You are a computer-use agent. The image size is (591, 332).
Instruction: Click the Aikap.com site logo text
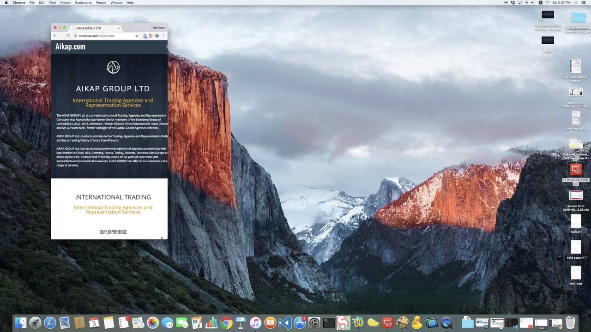pos(70,47)
